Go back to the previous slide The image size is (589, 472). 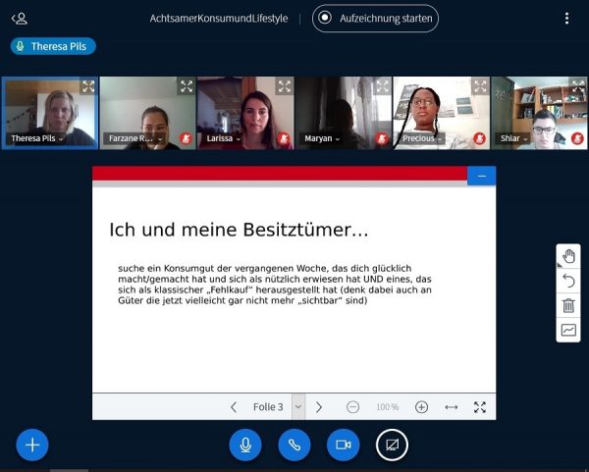pos(234,407)
